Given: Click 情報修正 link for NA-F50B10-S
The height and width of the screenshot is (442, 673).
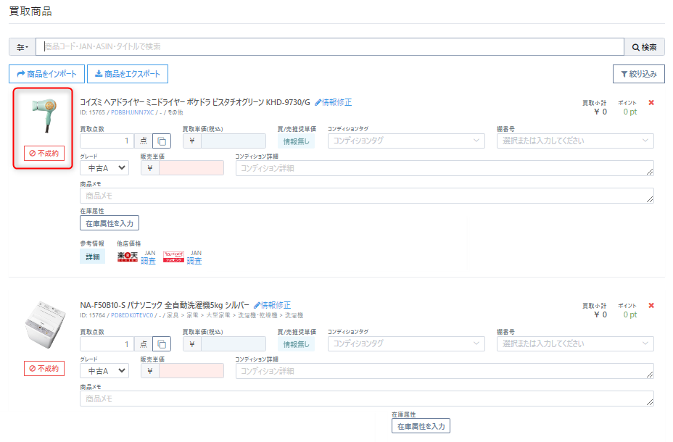Looking at the screenshot, I should tap(272, 305).
